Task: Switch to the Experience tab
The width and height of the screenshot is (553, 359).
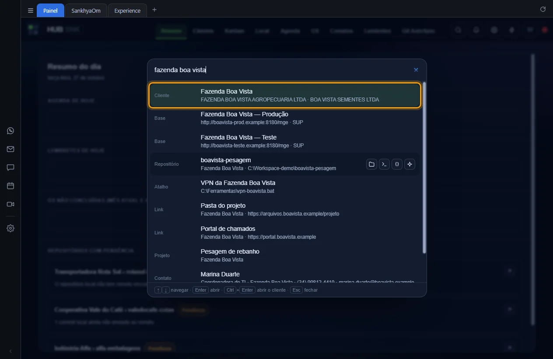Action: pyautogui.click(x=127, y=10)
